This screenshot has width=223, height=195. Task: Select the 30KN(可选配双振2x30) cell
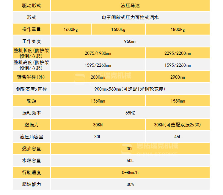click(x=178, y=125)
